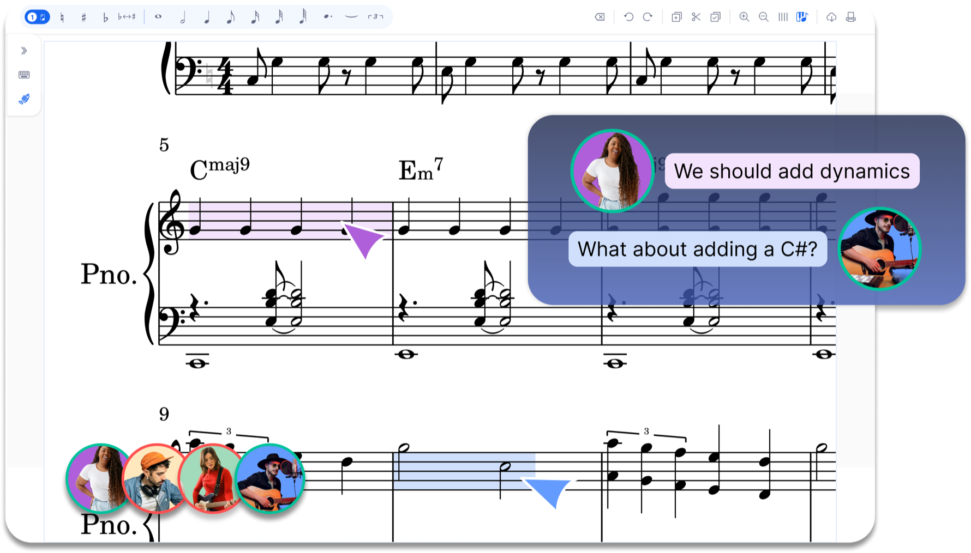The image size is (971, 553).
Task: Print the score
Action: pos(851,17)
